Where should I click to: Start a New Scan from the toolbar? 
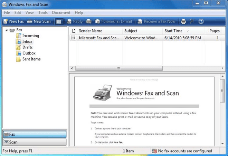(39, 21)
